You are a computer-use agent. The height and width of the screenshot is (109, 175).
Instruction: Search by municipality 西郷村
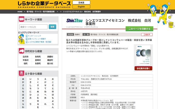point(50,57)
